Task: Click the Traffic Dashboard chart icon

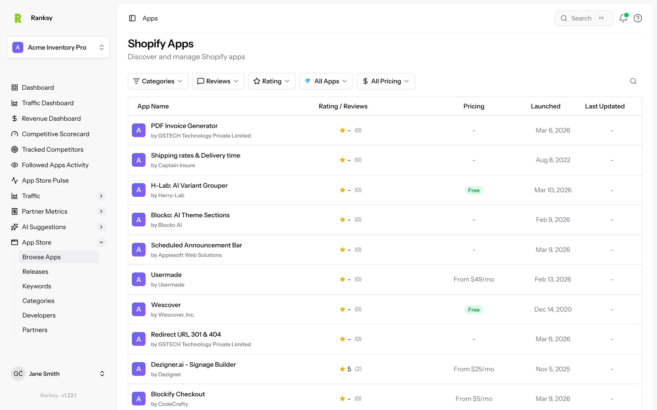Action: pyautogui.click(x=15, y=103)
